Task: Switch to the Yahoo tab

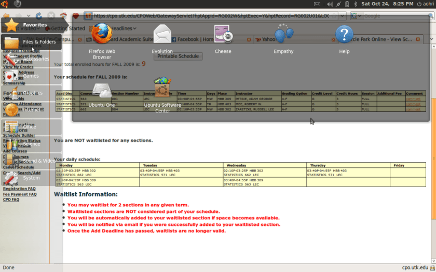Action: pos(295,39)
